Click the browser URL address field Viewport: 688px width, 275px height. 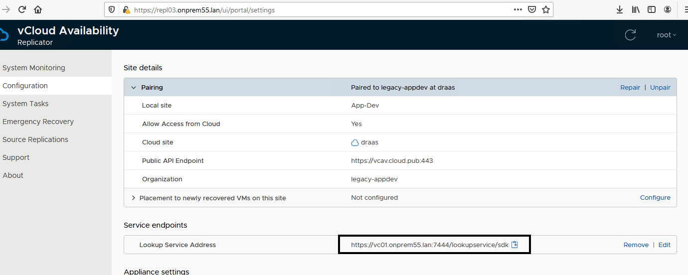coord(319,9)
